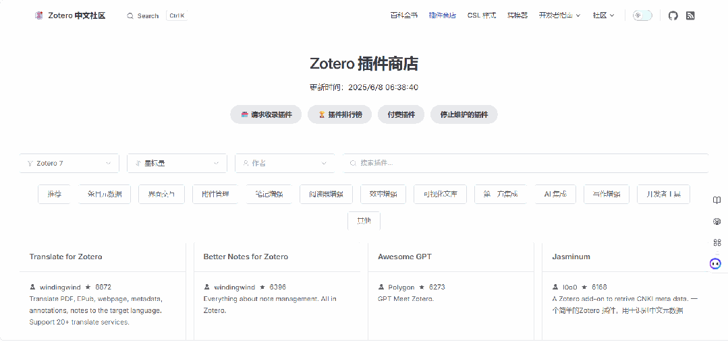Open the Zotero 7 version dropdown
Image resolution: width=728 pixels, height=342 pixels.
69,163
